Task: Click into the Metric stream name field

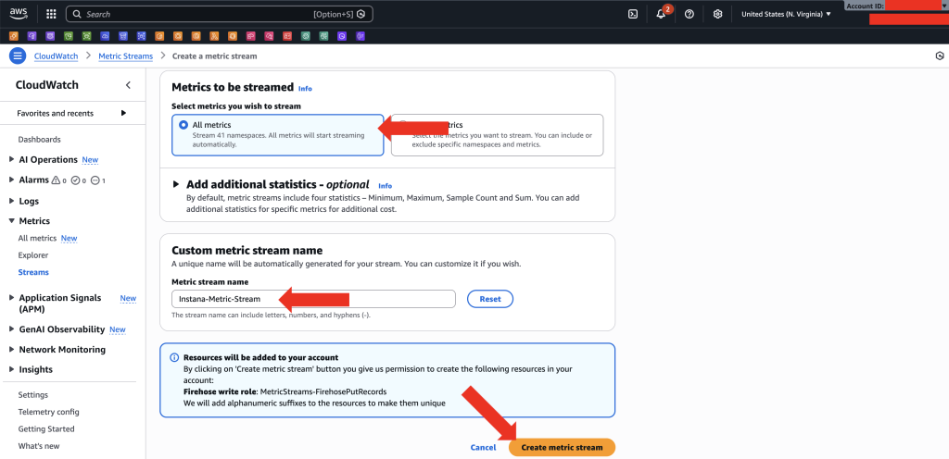Action: pos(313,299)
